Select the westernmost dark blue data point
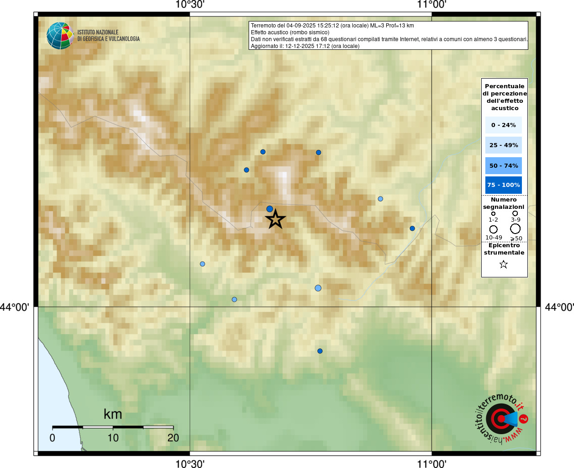Viewport: 574px width, 468px height. pyautogui.click(x=246, y=170)
